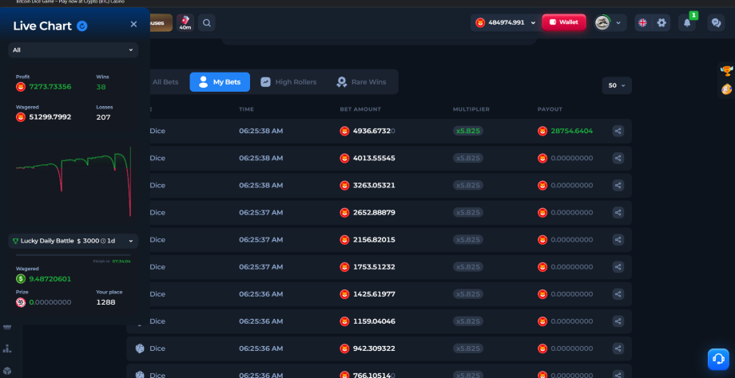Change the 50 rows-per-page dropdown

click(617, 85)
